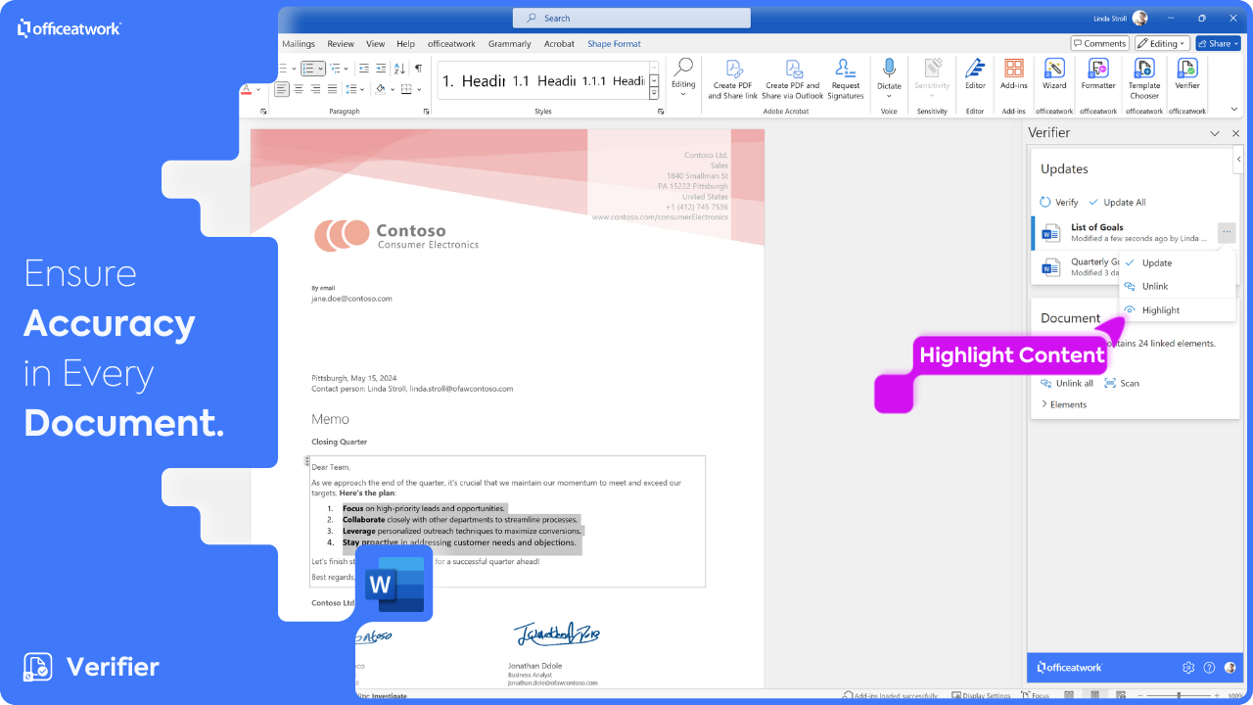1253x705 pixels.
Task: Center align the paragraph
Action: (x=299, y=89)
